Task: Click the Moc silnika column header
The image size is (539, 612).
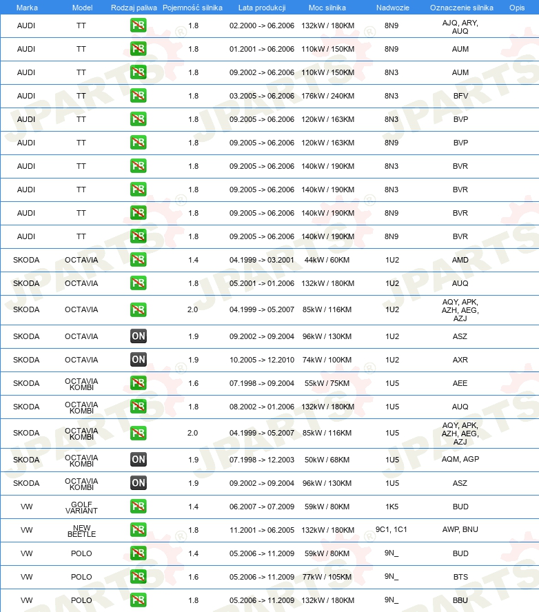Action: pyautogui.click(x=327, y=8)
